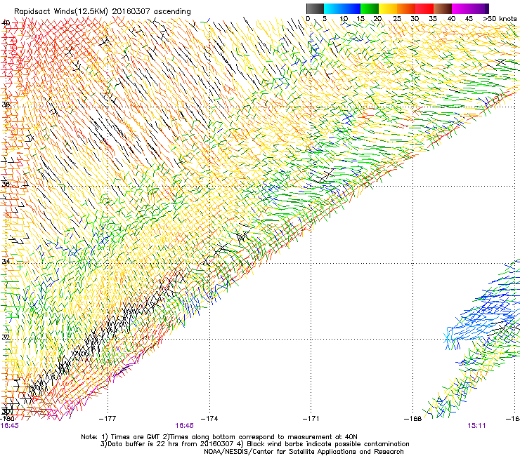Click the longitude label '-174'
Image resolution: width=520 pixels, height=456 pixels.
pos(209,418)
